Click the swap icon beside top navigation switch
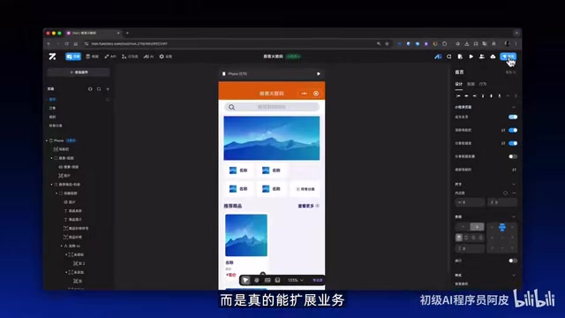Viewport: 565px width, 318px height. pos(503,130)
